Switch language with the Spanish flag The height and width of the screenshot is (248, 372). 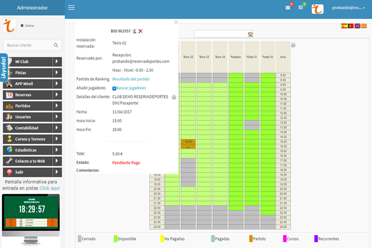coord(344,26)
